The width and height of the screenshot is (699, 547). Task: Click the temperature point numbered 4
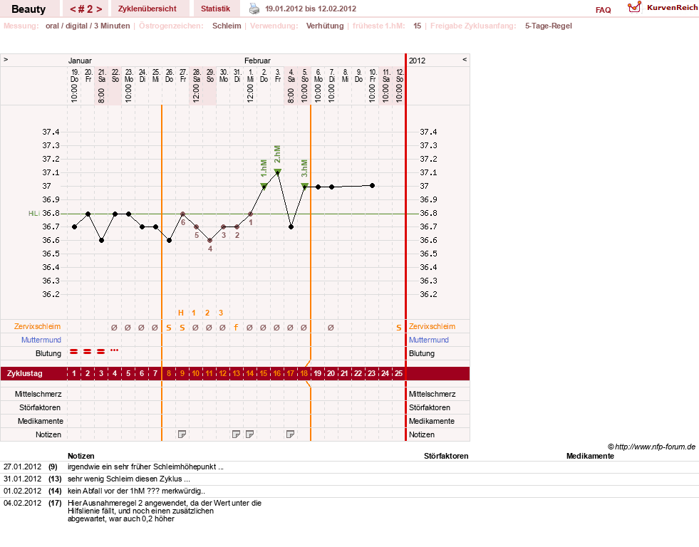click(x=210, y=241)
